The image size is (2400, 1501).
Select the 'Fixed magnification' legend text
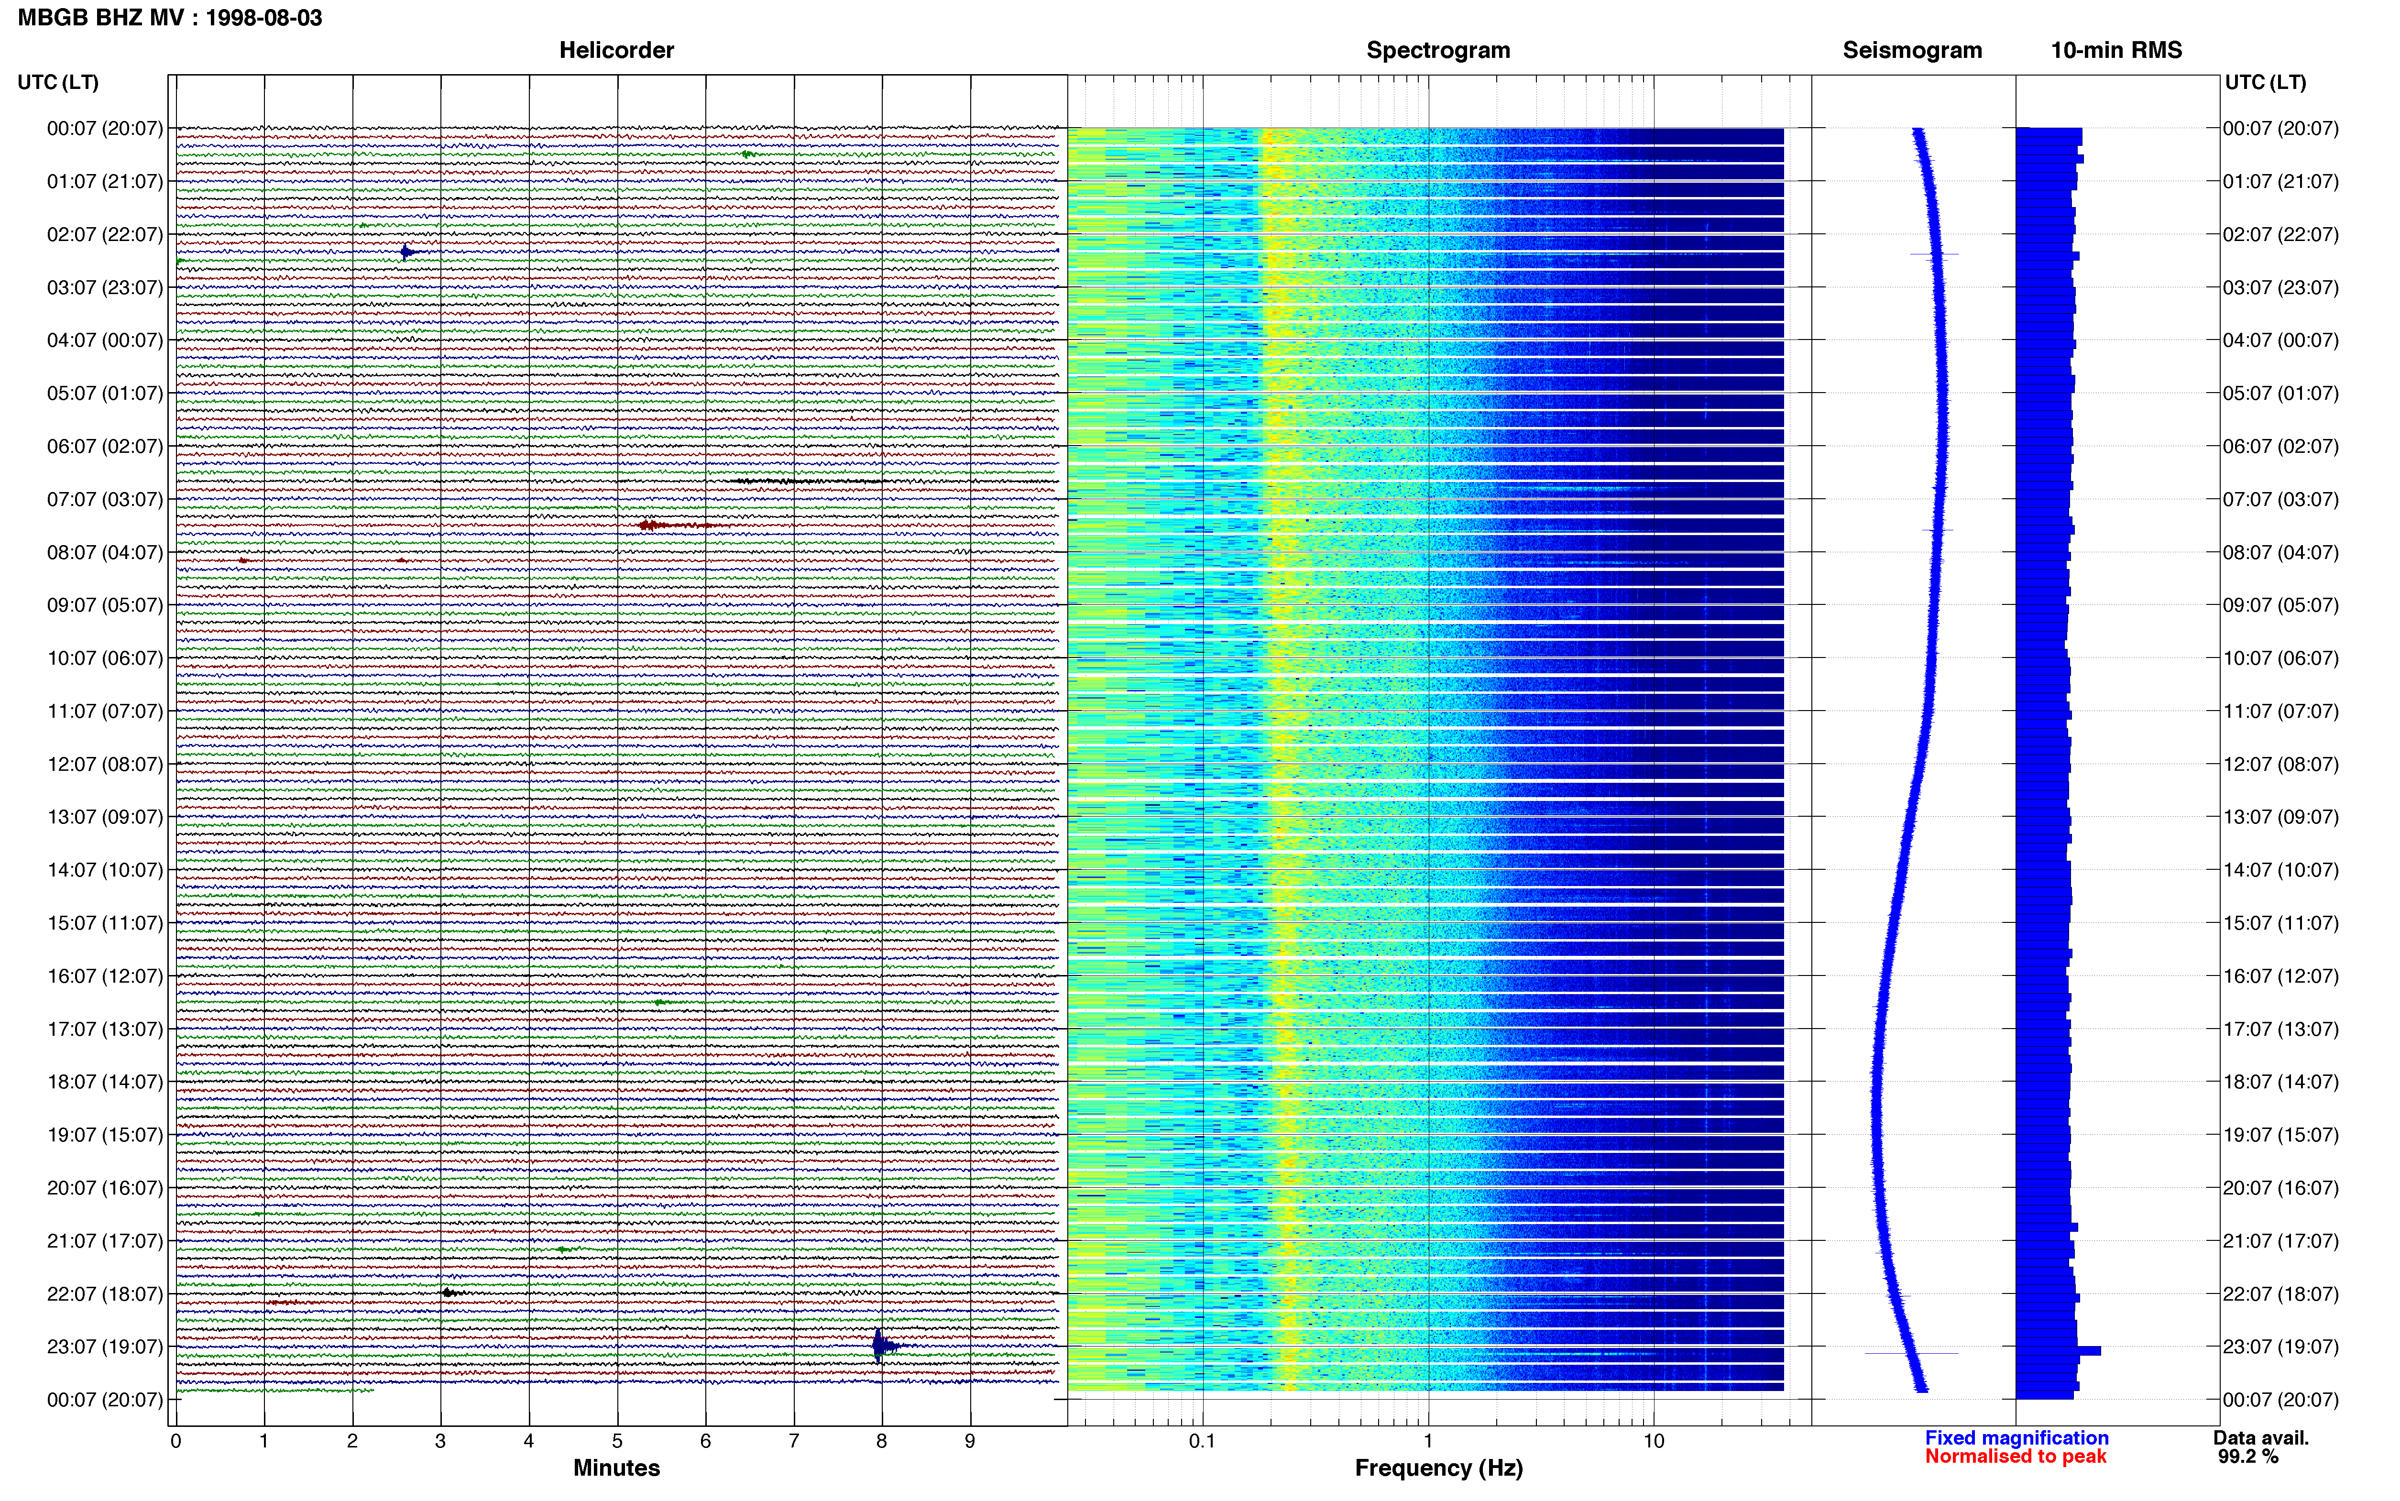click(x=2016, y=1437)
